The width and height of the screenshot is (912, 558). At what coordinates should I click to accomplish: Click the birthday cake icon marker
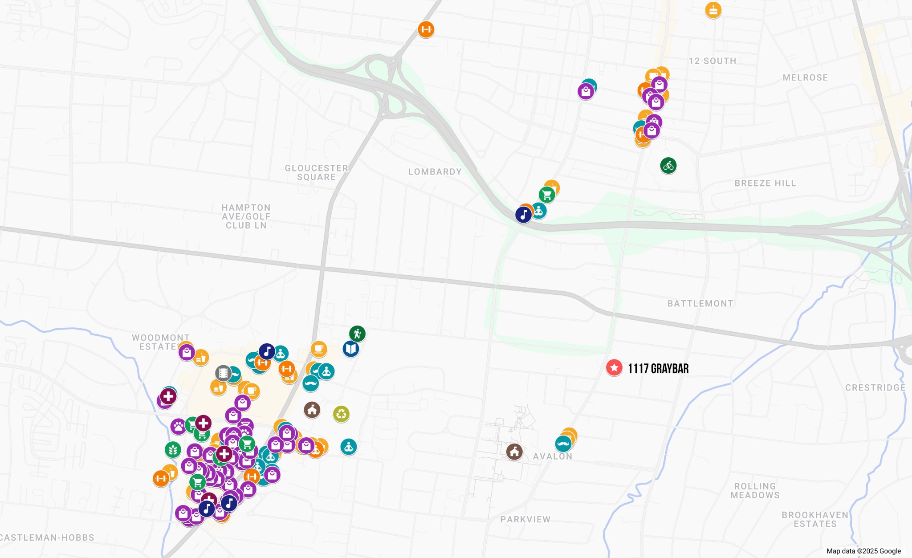[713, 10]
